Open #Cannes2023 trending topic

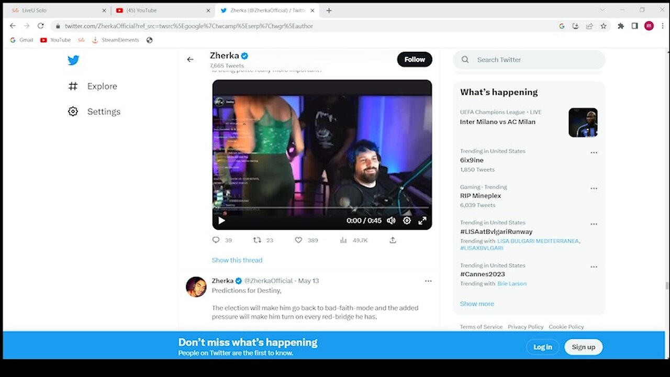pyautogui.click(x=483, y=274)
